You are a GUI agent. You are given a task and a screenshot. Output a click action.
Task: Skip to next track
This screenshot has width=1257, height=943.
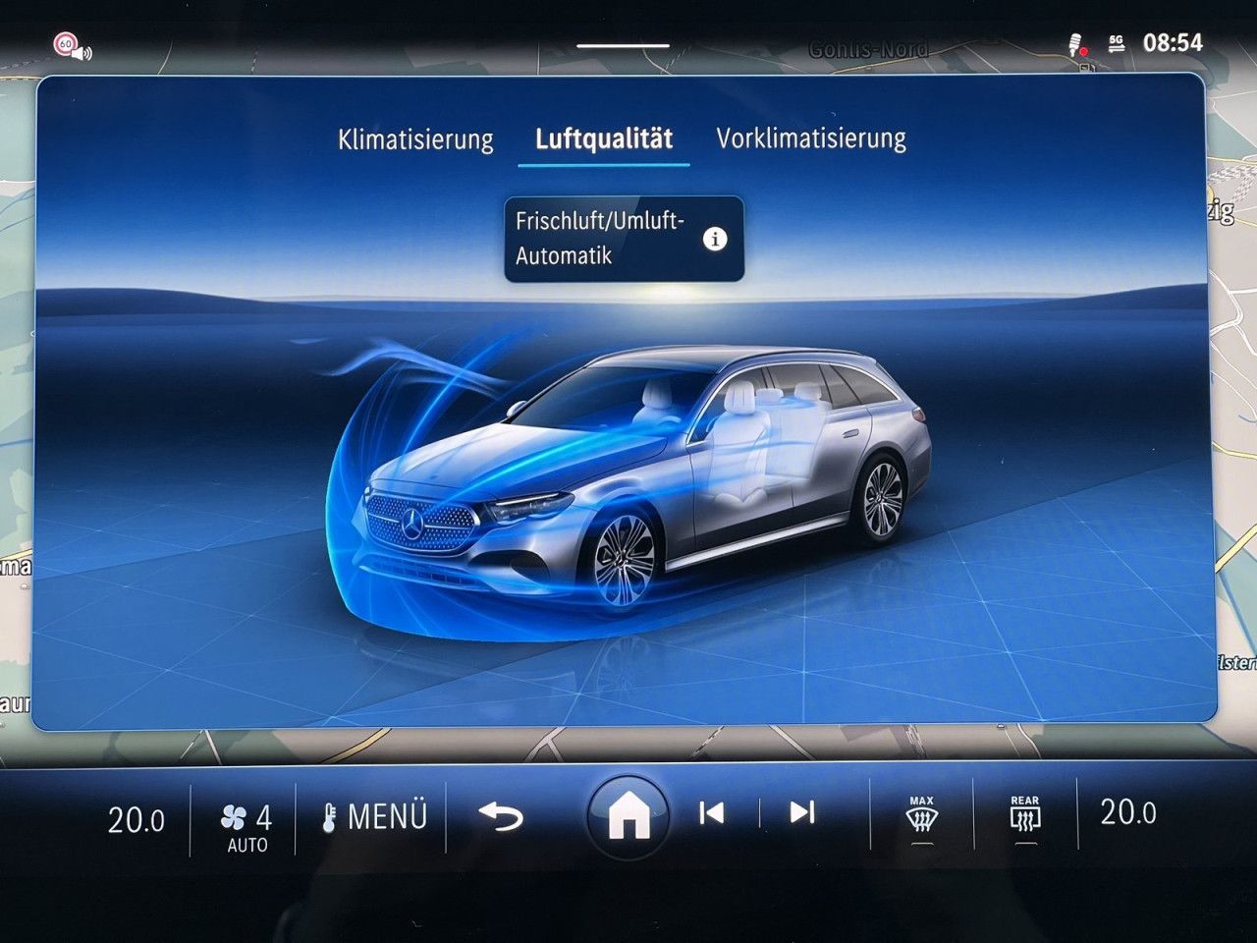pos(802,812)
